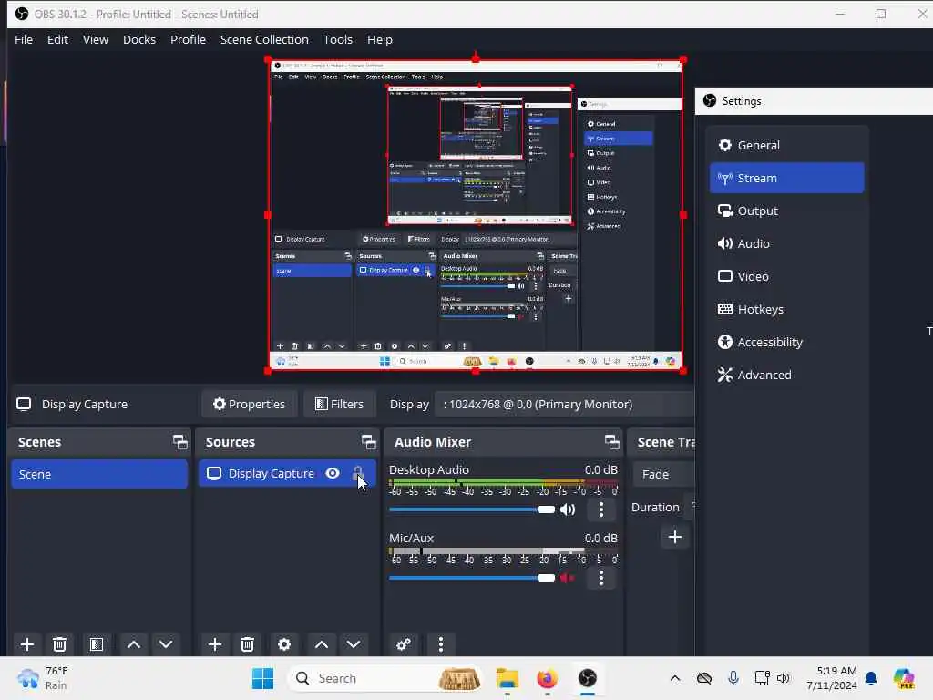Screen dimensions: 933x700
Task: Unmute the Mic/Aux channel
Action: (x=568, y=577)
